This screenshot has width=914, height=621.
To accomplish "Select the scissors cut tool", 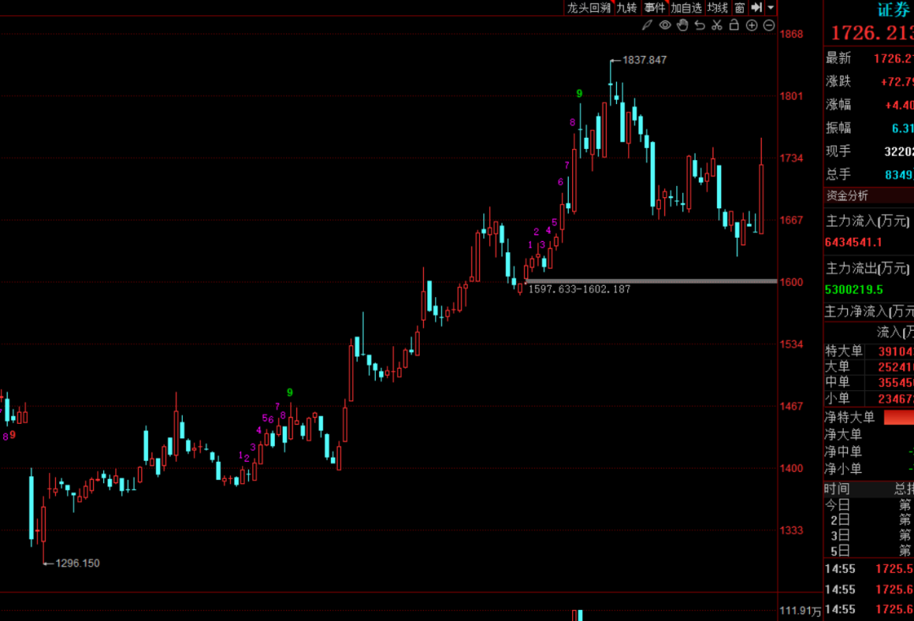I will [x=717, y=25].
